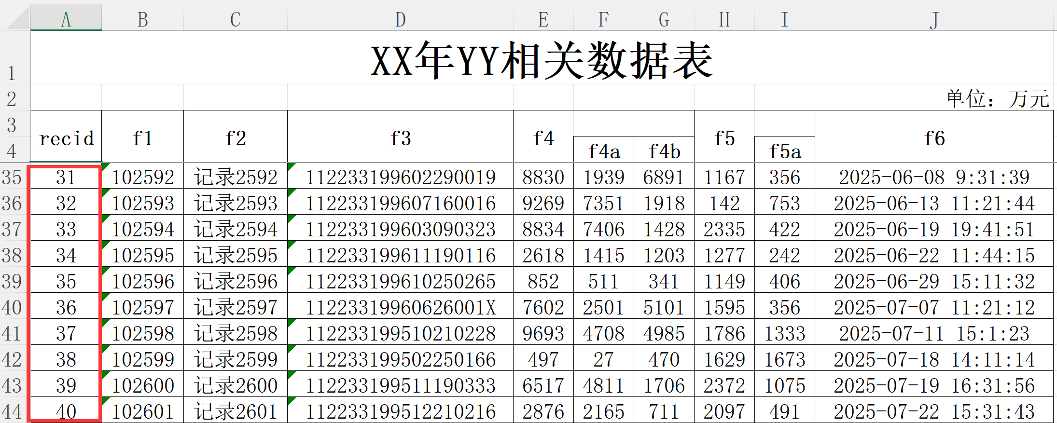Select the f5a header cell
The width and height of the screenshot is (1057, 423).
784,151
